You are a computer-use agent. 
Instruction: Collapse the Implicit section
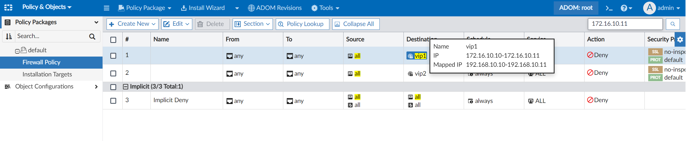tap(126, 87)
